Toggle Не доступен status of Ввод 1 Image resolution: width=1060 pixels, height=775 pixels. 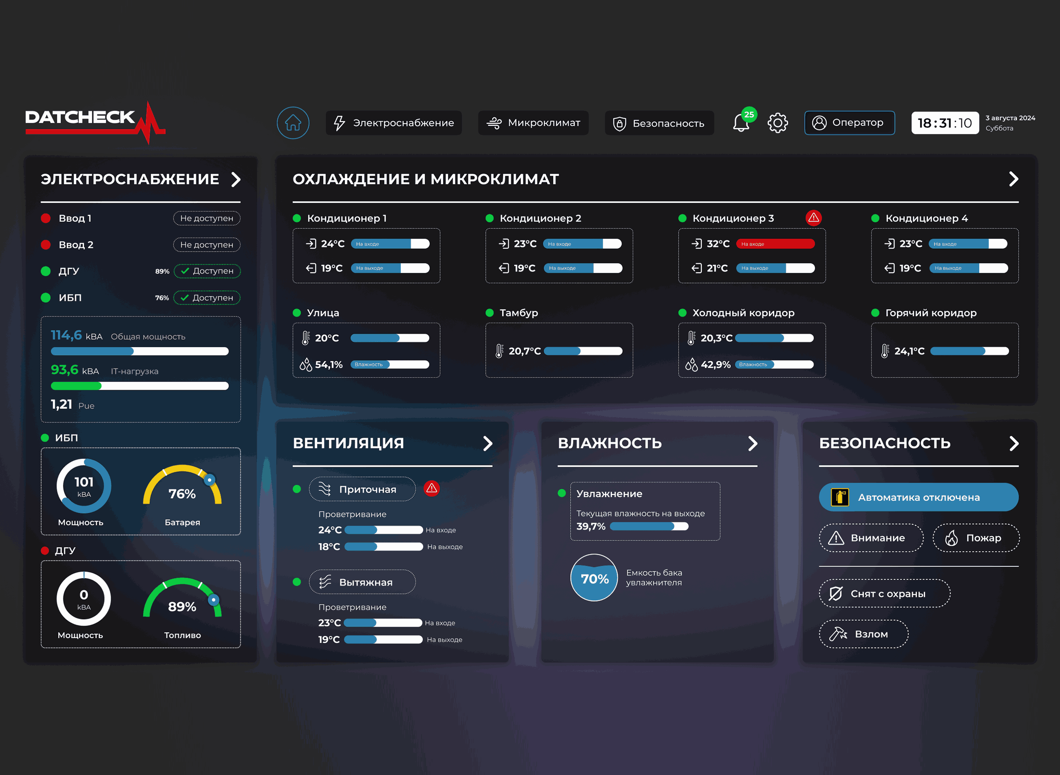pos(207,218)
